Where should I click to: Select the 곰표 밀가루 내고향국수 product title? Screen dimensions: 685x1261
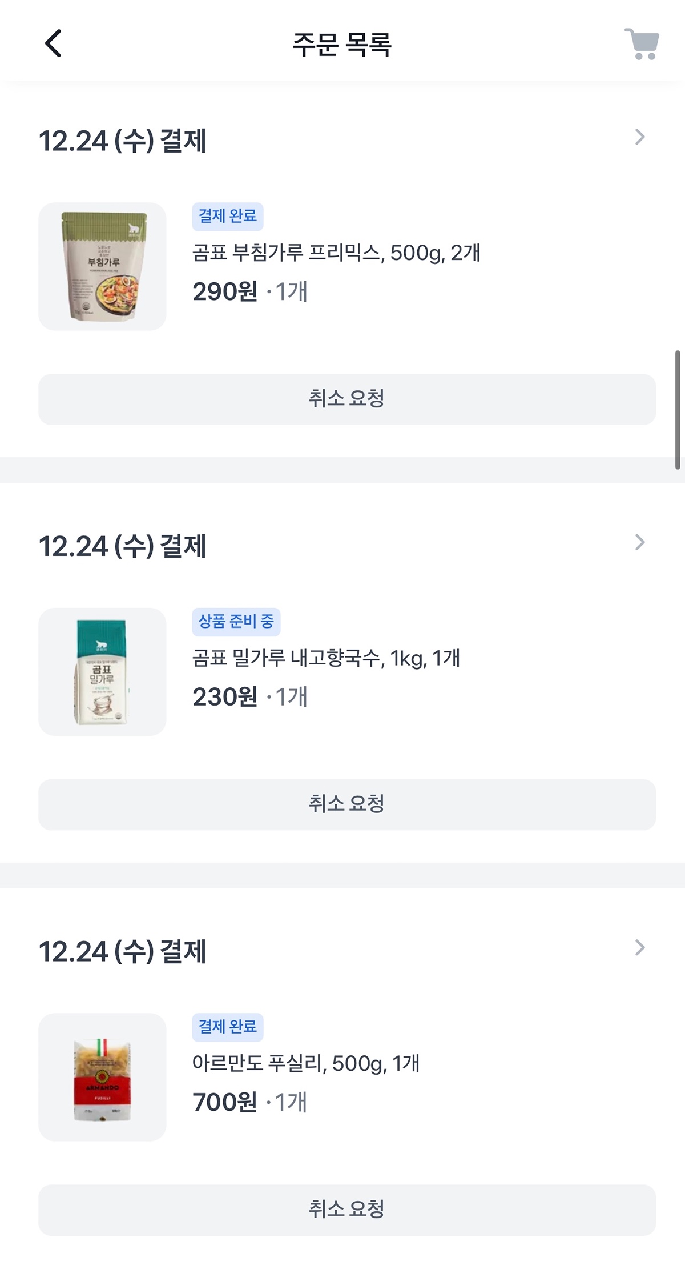tap(326, 658)
